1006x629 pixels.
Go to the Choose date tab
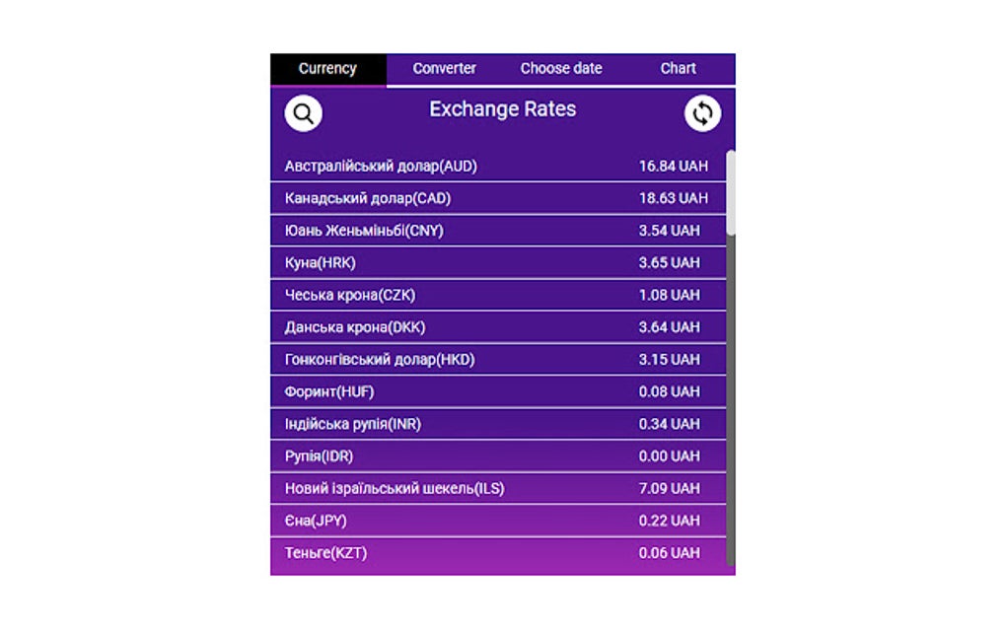tap(561, 69)
